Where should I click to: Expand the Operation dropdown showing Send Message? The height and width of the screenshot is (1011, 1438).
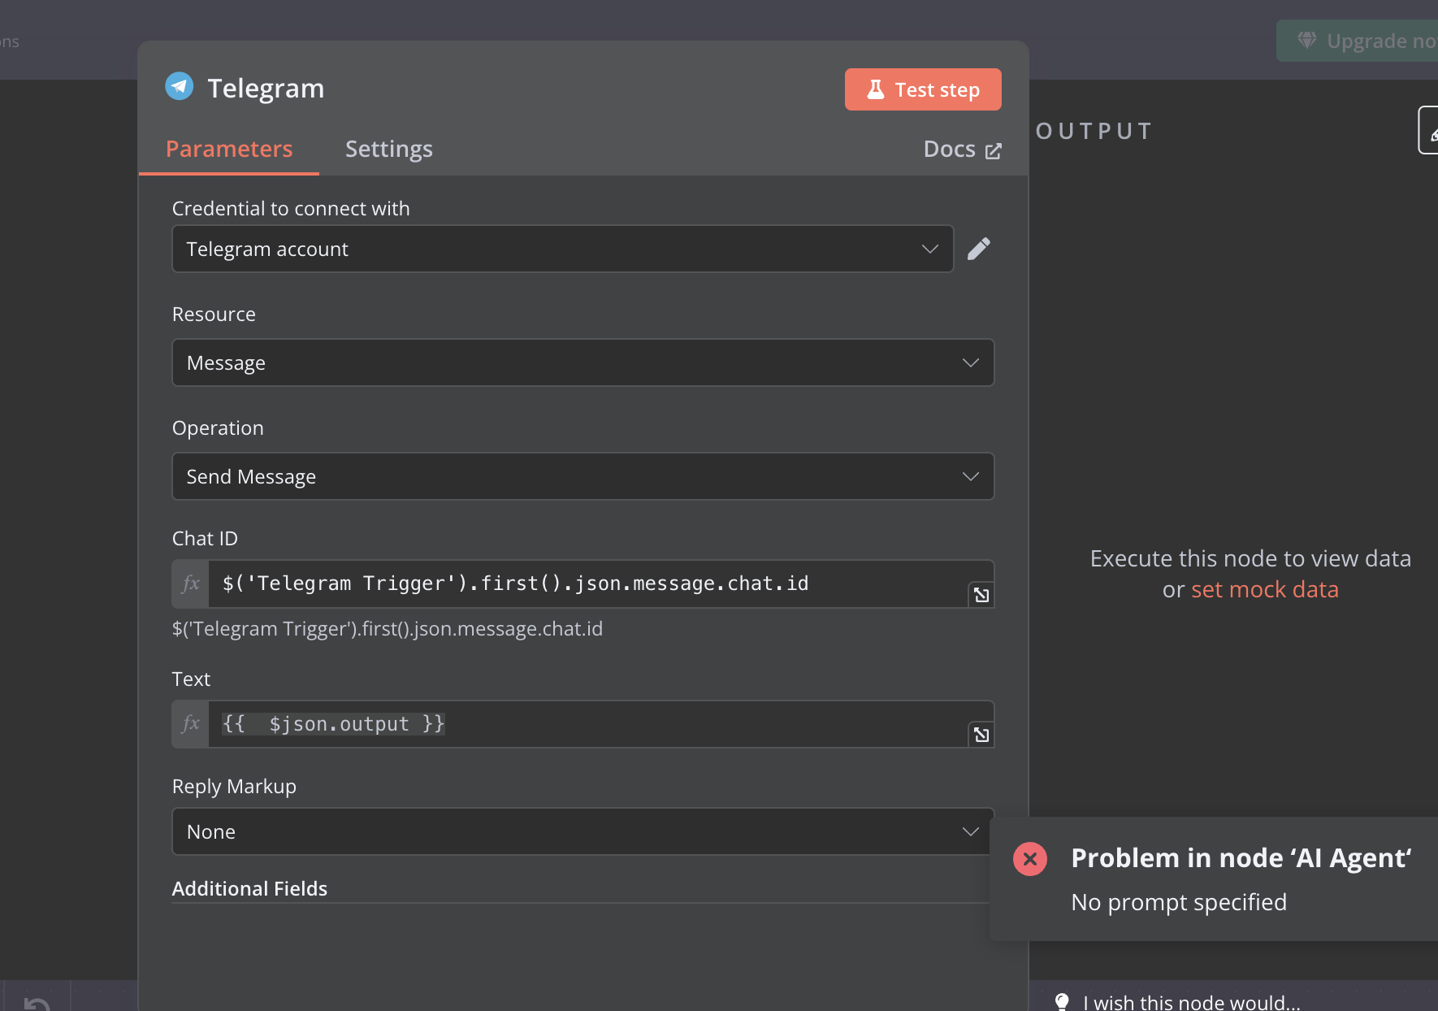click(x=583, y=476)
